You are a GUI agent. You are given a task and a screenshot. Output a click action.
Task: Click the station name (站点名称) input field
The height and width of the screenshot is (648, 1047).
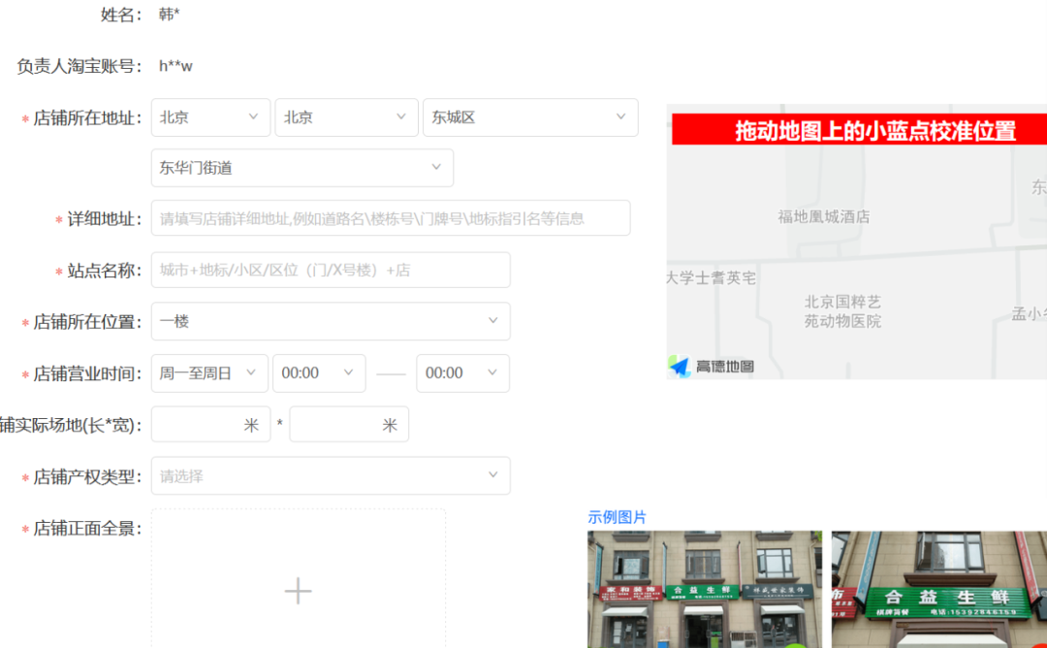[330, 270]
